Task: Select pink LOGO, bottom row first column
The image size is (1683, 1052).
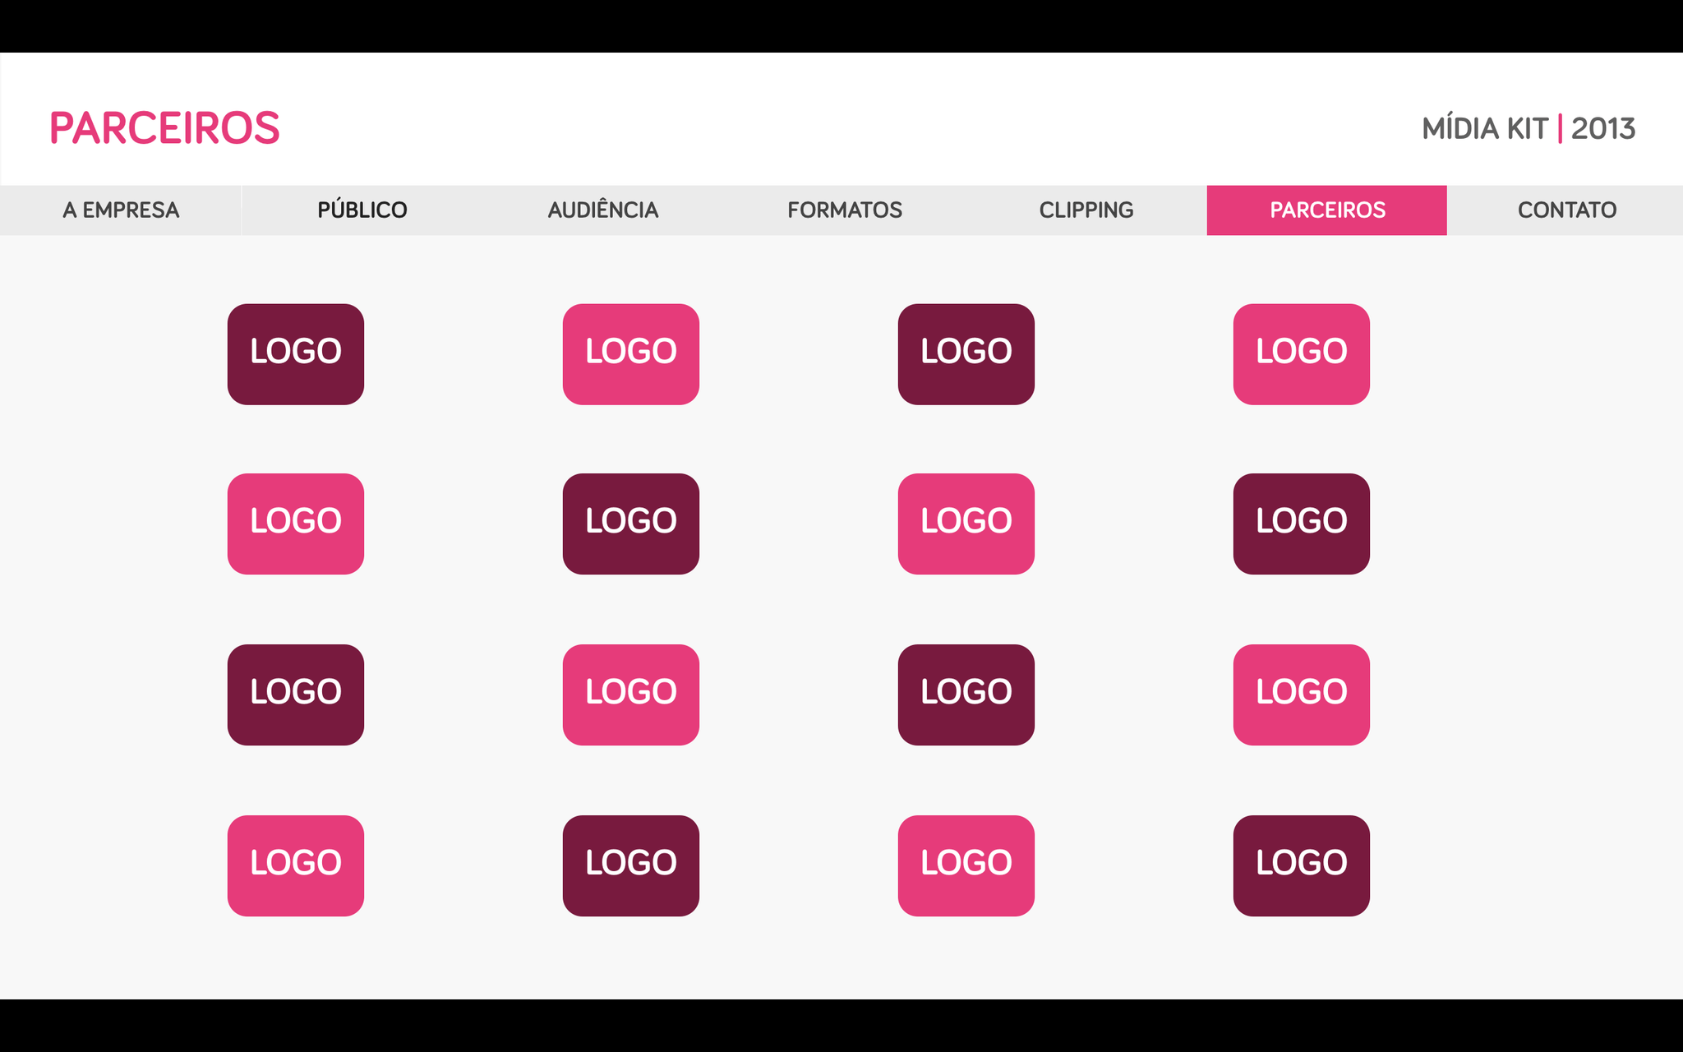Action: pos(296,865)
